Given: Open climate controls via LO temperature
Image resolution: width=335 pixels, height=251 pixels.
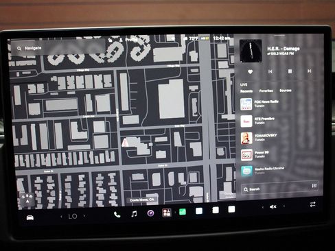Looking at the screenshot, I should click(x=73, y=216).
